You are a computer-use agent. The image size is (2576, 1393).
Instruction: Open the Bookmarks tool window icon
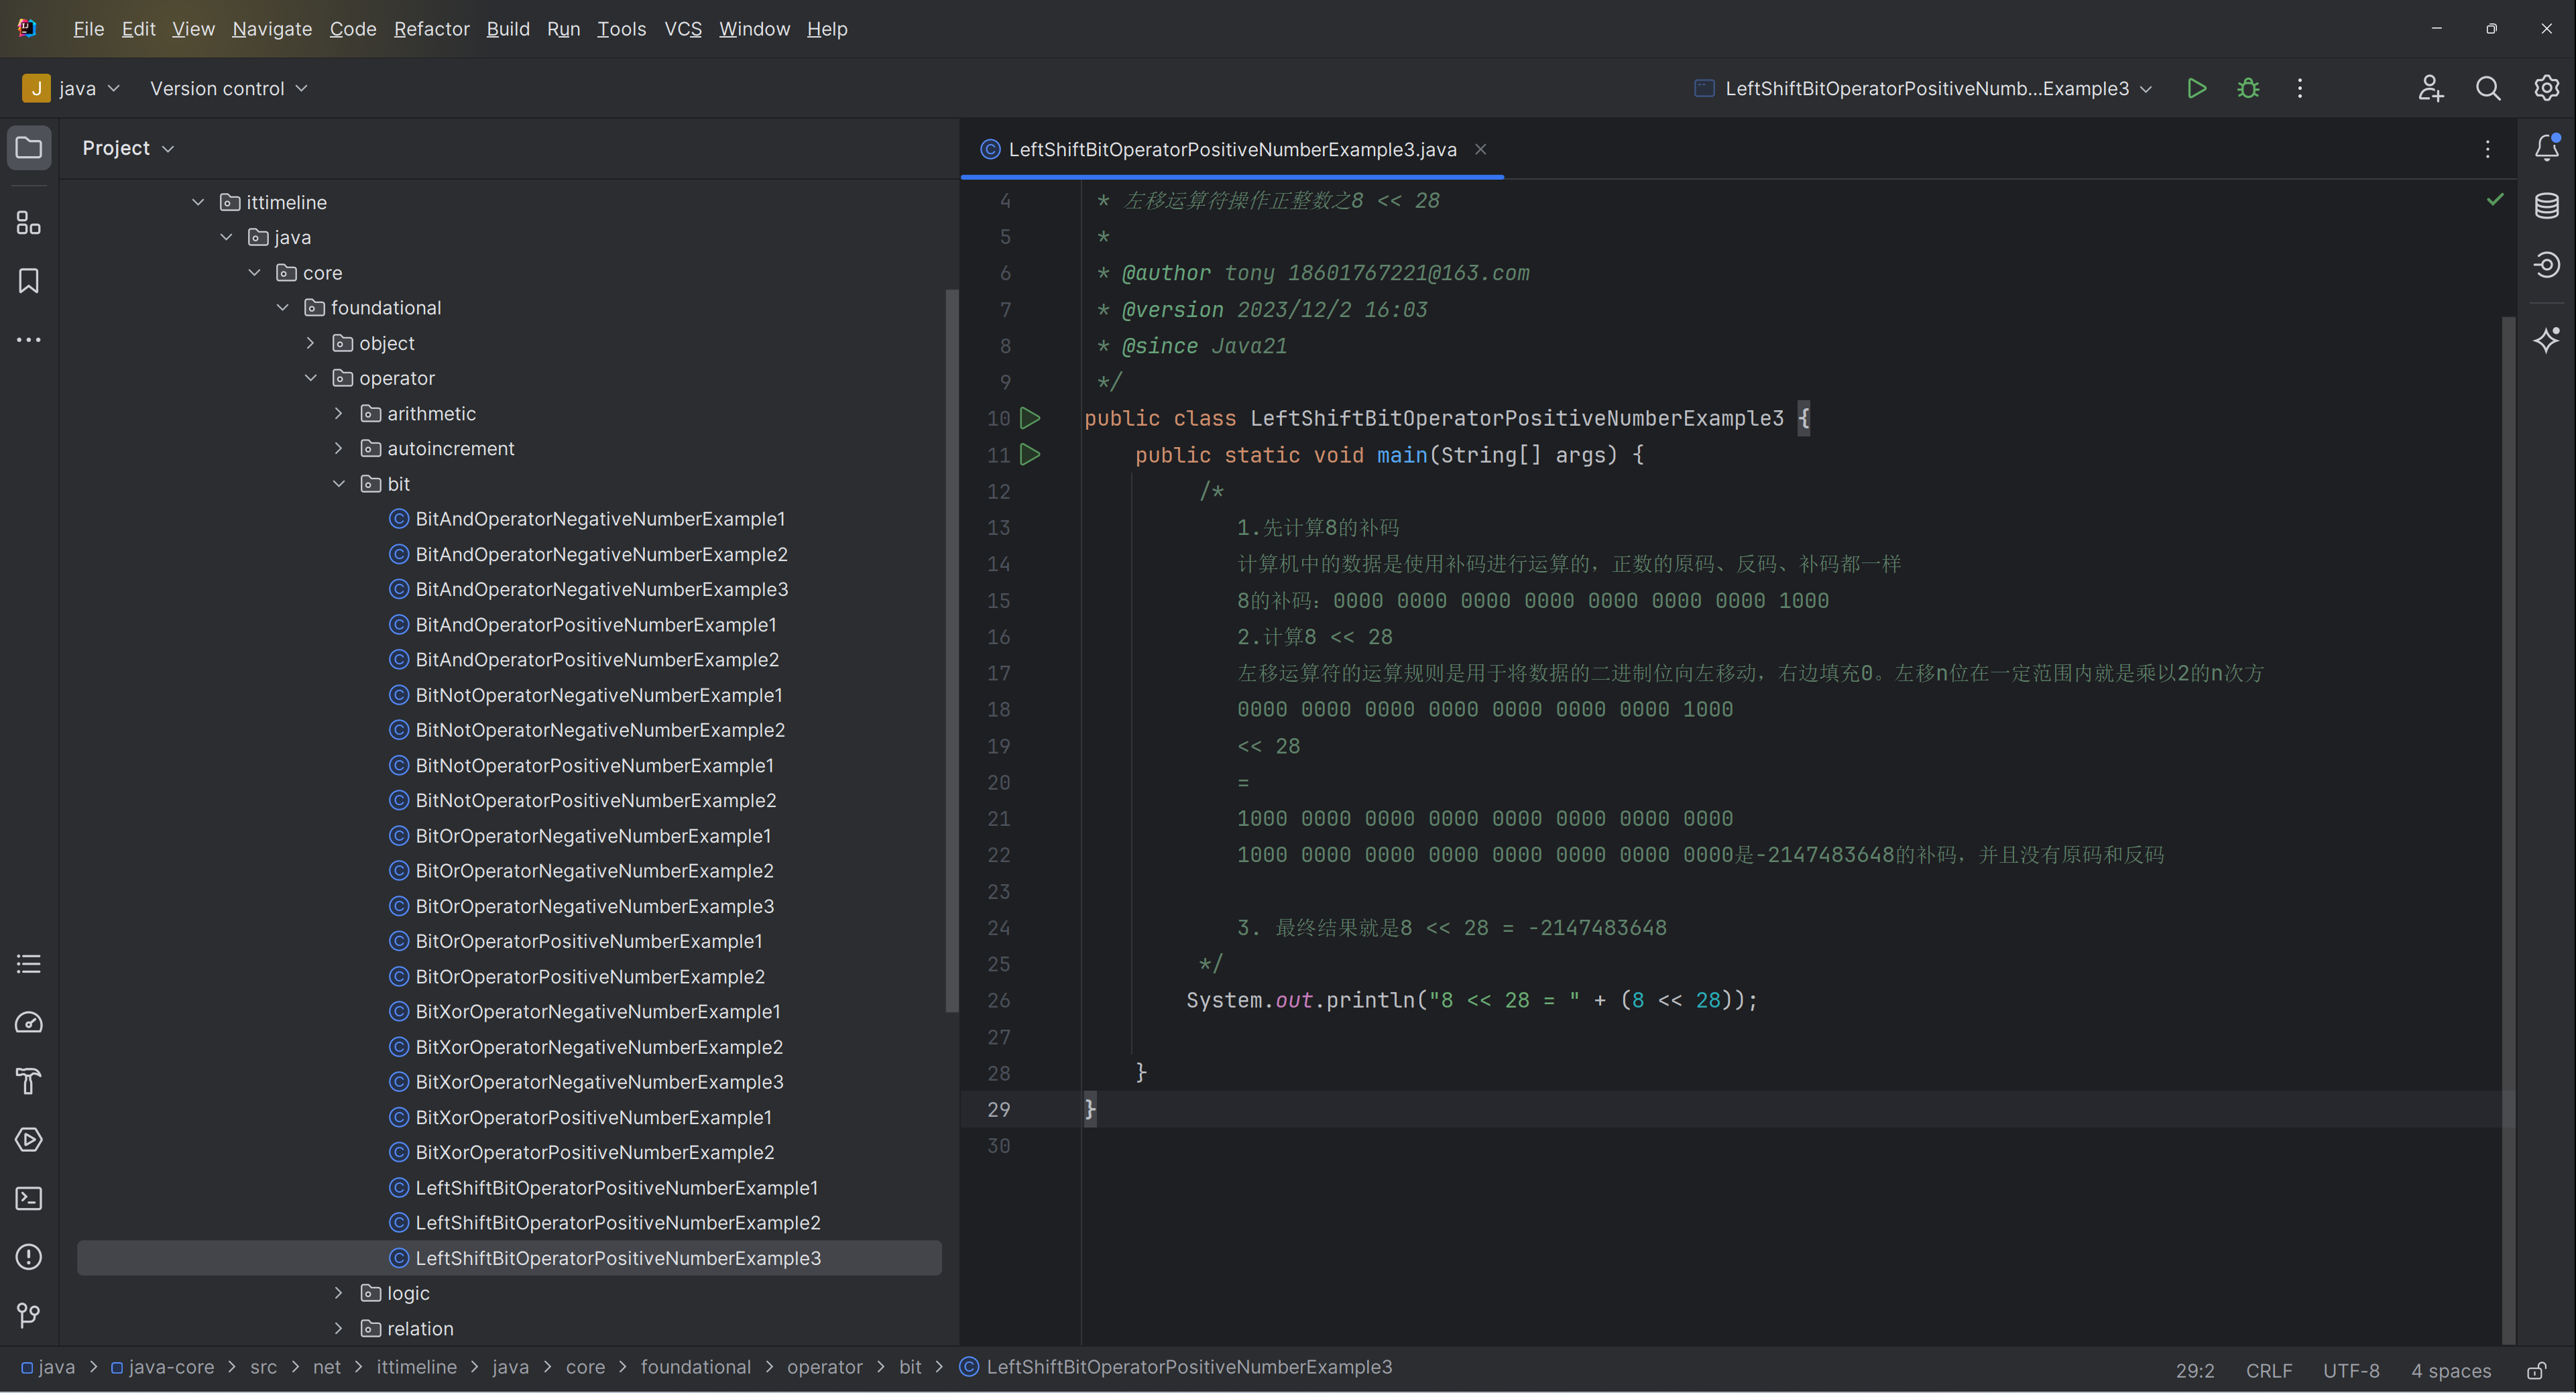pos(29,281)
